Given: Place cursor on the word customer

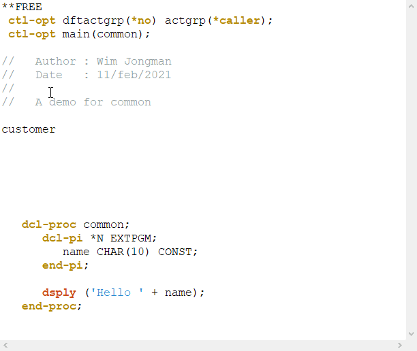Looking at the screenshot, I should (29, 129).
